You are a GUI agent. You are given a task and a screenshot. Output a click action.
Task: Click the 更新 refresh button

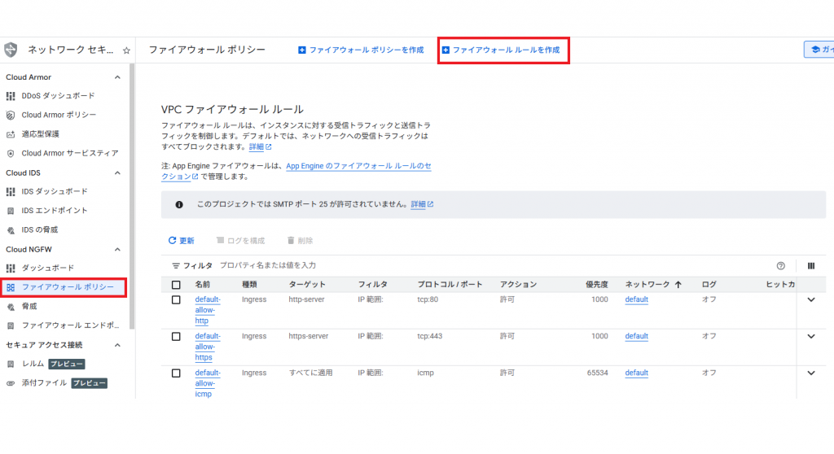pyautogui.click(x=181, y=241)
